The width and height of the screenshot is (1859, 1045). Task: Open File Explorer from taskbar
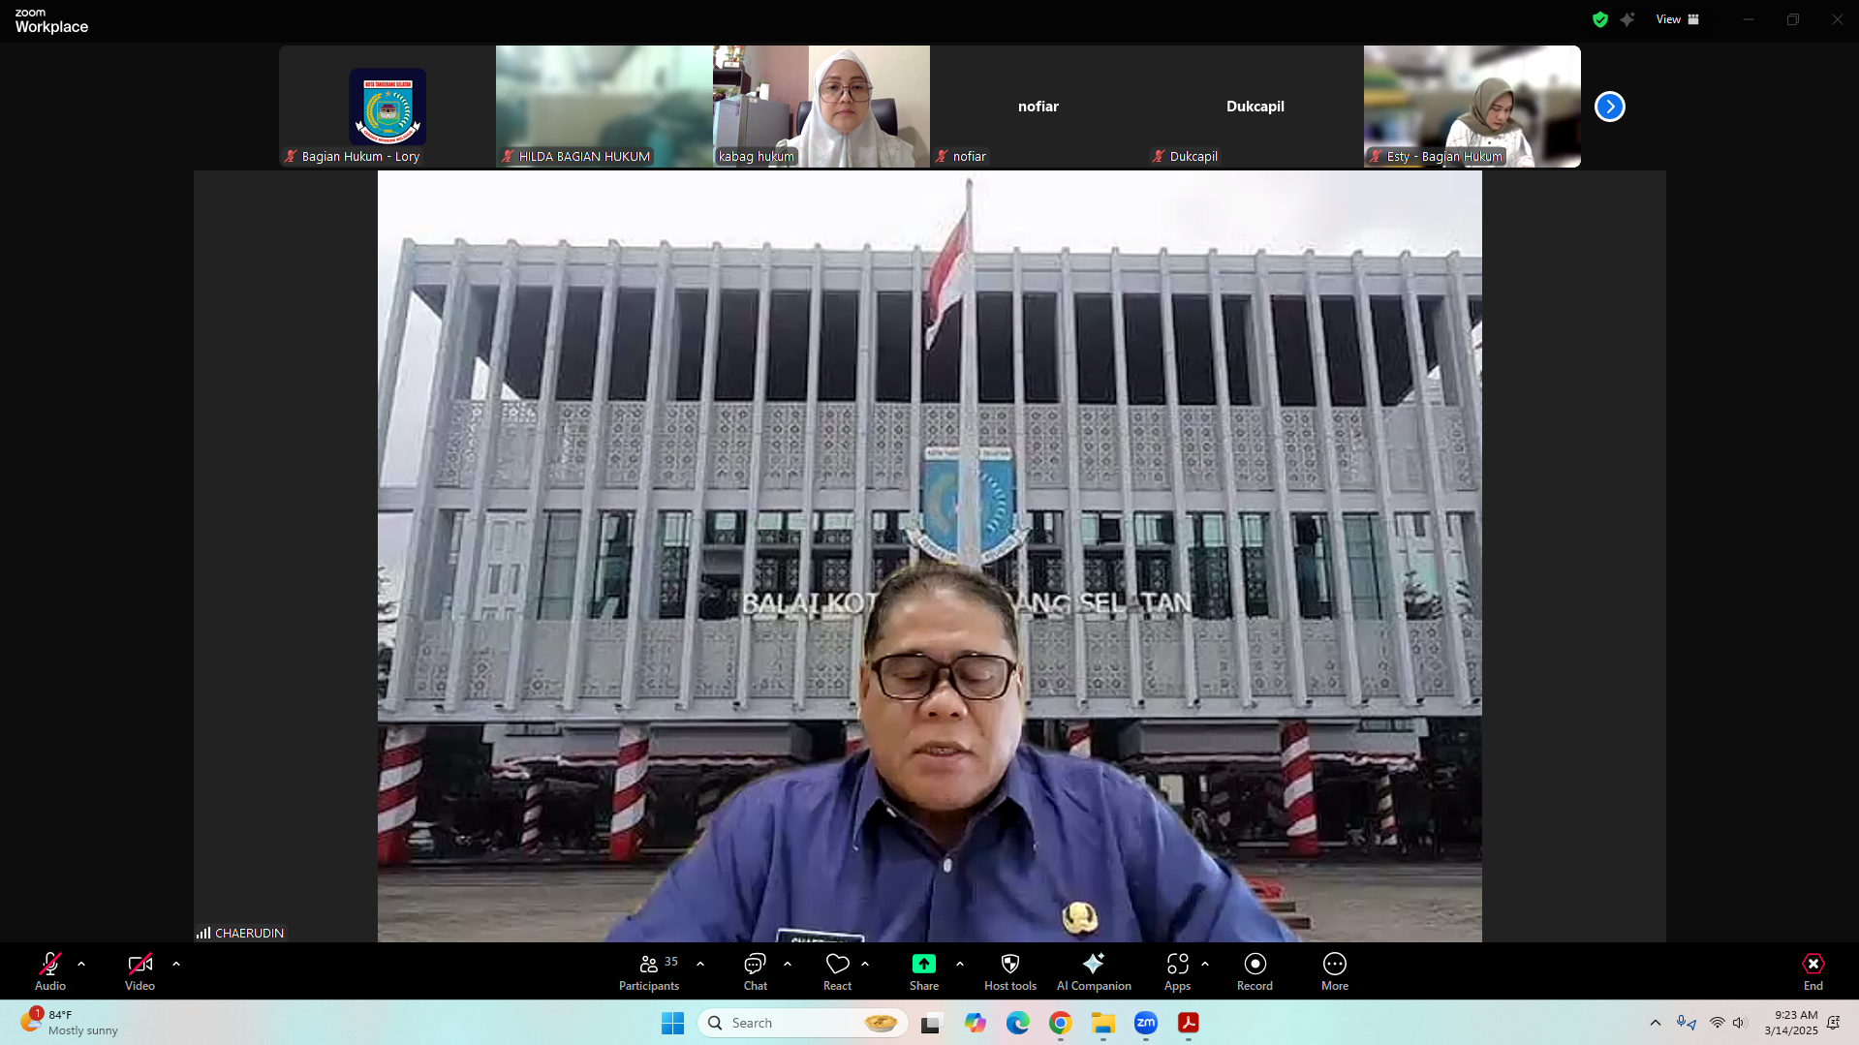tap(1103, 1023)
